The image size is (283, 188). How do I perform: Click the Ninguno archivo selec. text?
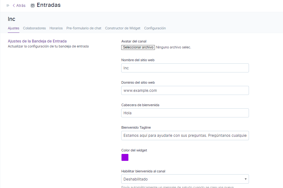pos(173,47)
